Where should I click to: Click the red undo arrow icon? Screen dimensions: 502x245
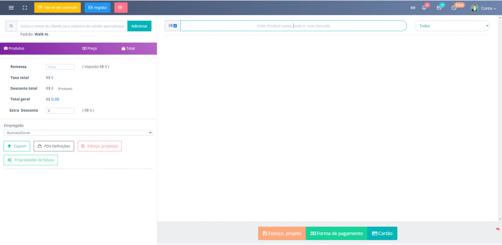tap(498, 229)
